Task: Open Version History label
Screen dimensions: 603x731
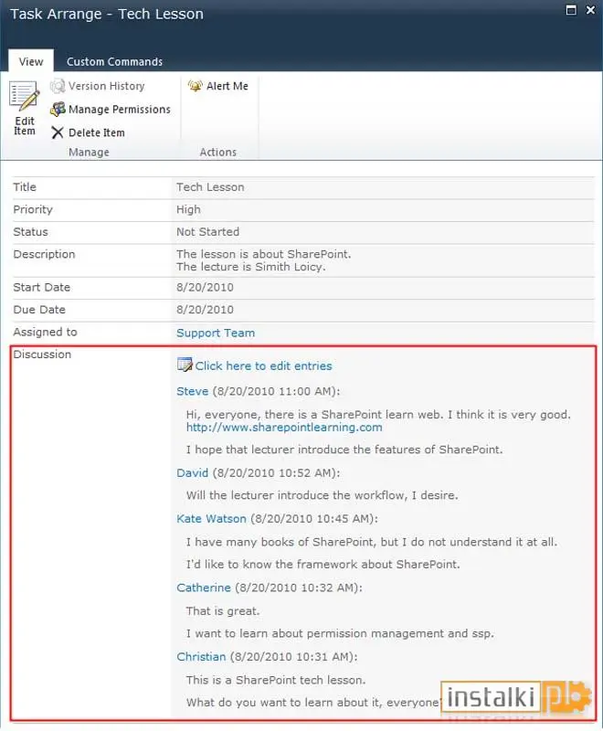Action: pyautogui.click(x=106, y=86)
